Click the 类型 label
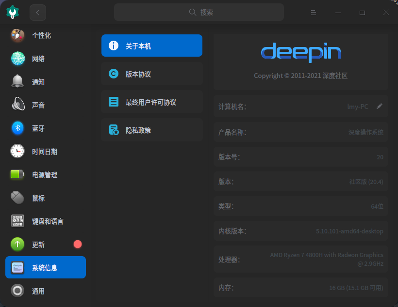 pyautogui.click(x=226, y=206)
